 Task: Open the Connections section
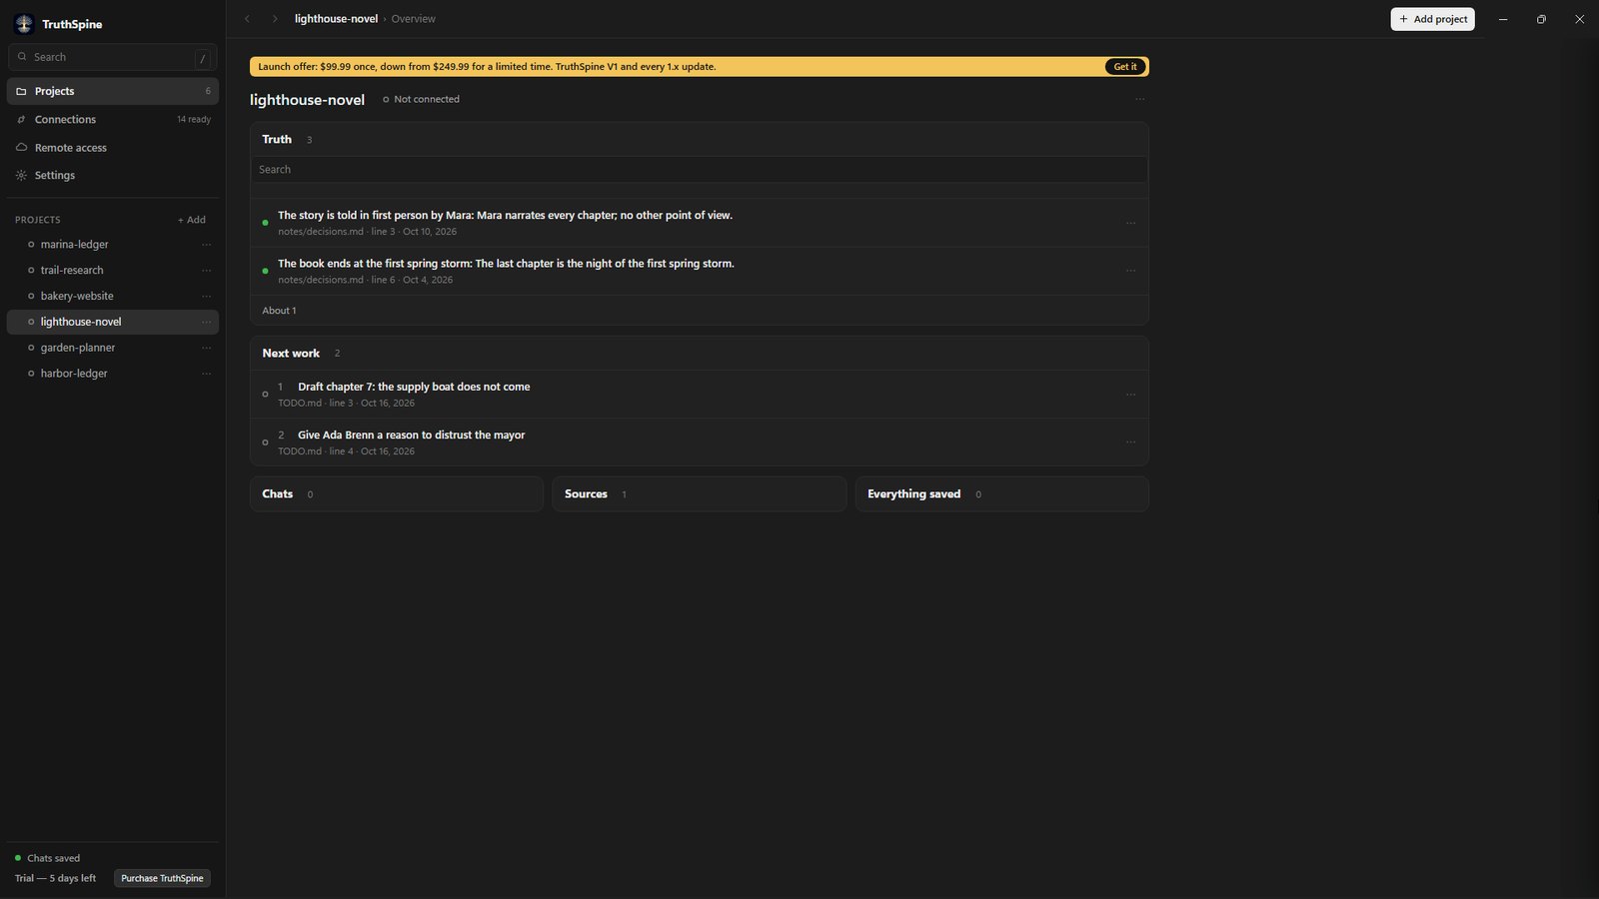(113, 119)
